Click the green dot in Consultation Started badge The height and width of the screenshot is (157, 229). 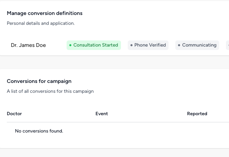[x=70, y=45]
